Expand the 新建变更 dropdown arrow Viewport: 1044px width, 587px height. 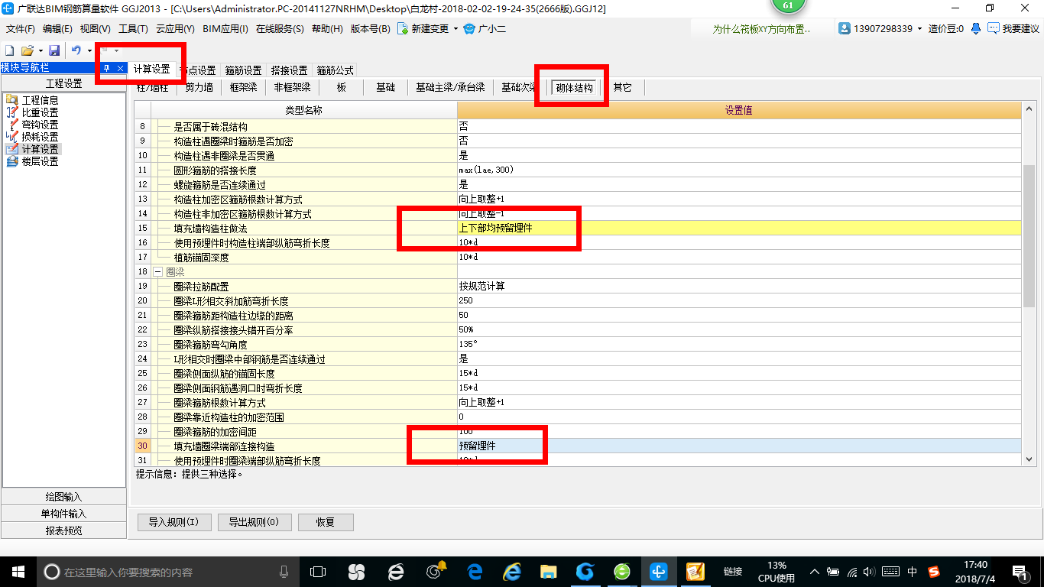[x=456, y=29]
